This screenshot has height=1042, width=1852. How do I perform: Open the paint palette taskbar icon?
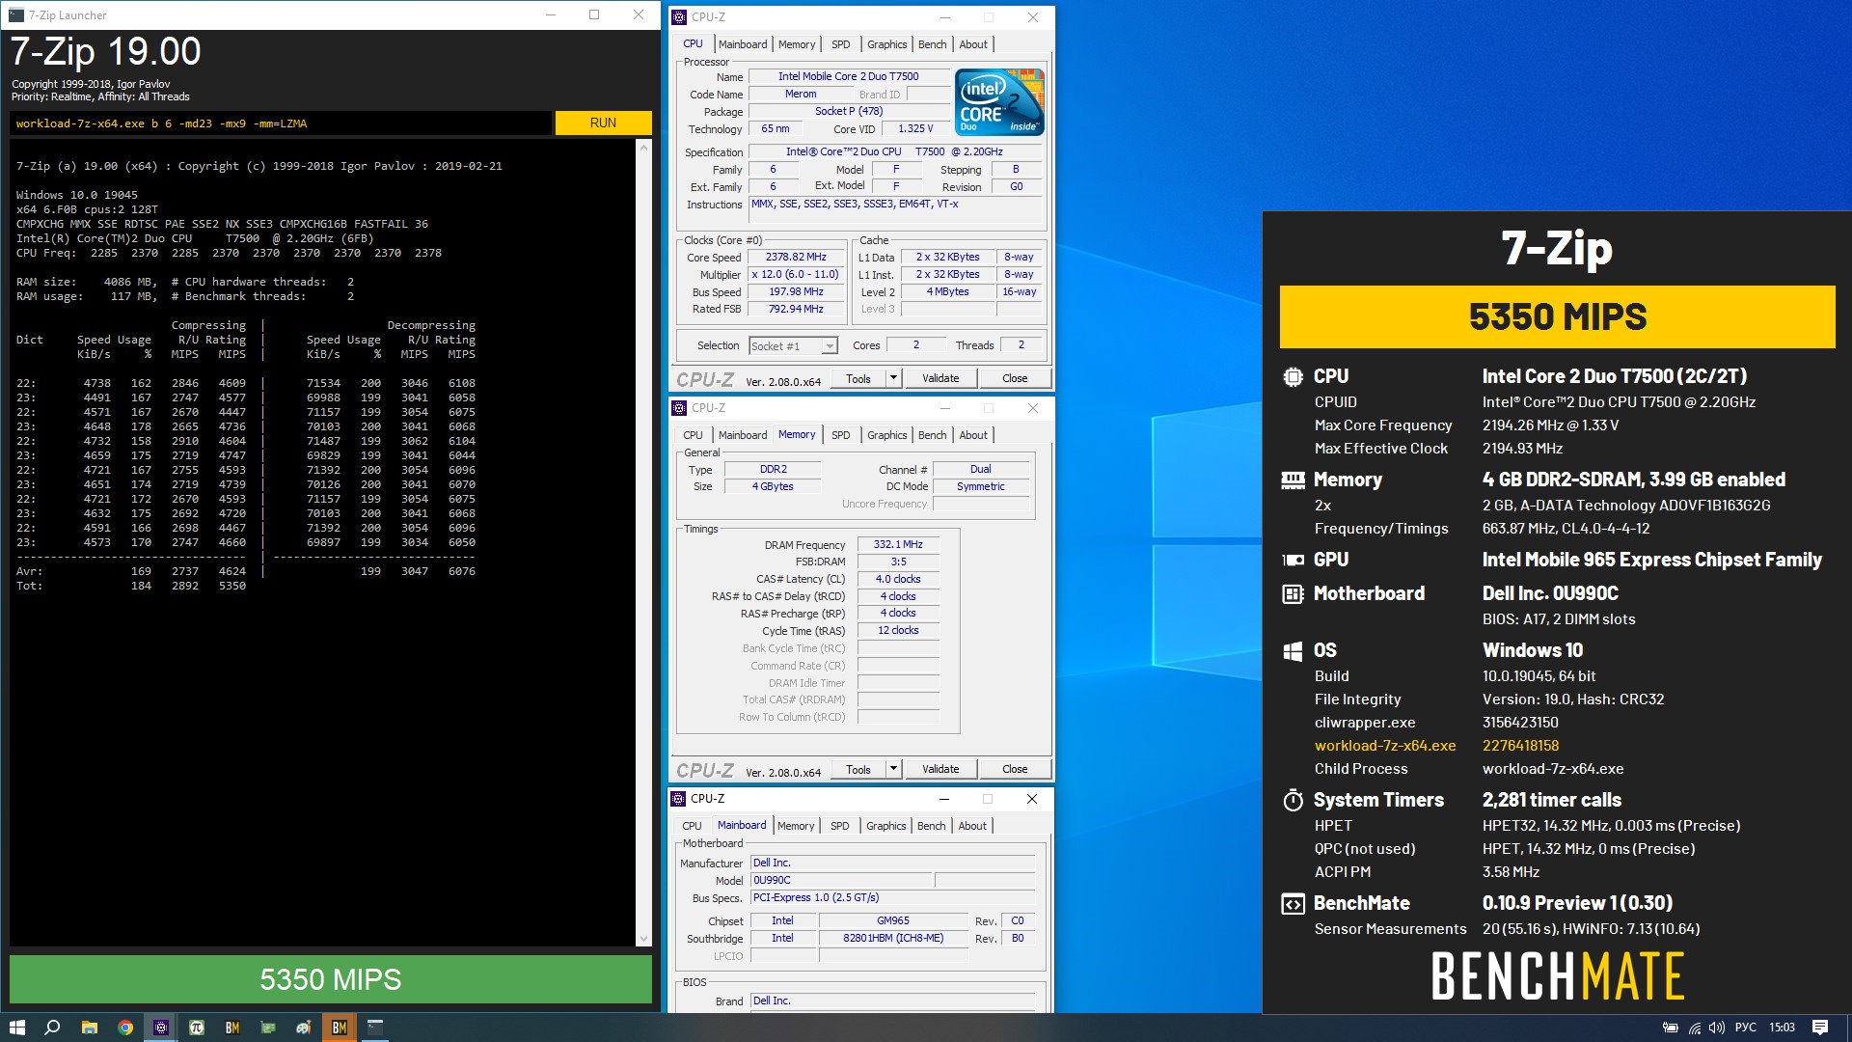(304, 1028)
